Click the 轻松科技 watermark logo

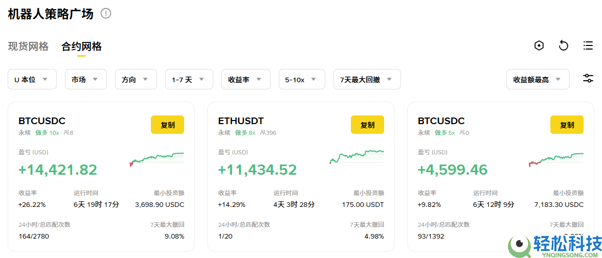(555, 246)
